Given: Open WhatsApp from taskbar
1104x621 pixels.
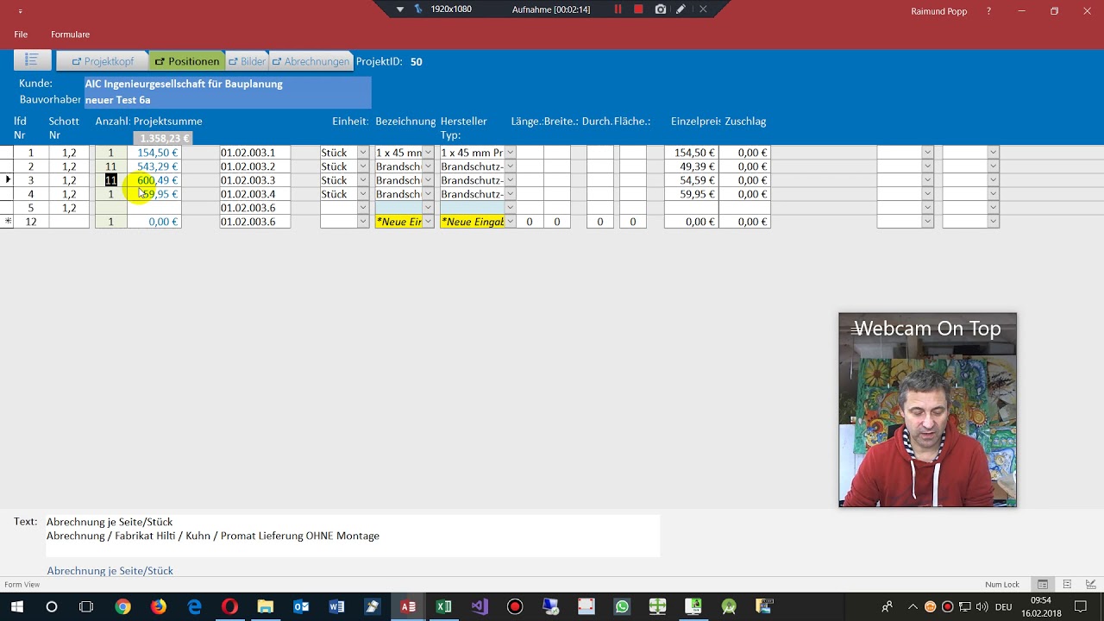Looking at the screenshot, I should (622, 607).
